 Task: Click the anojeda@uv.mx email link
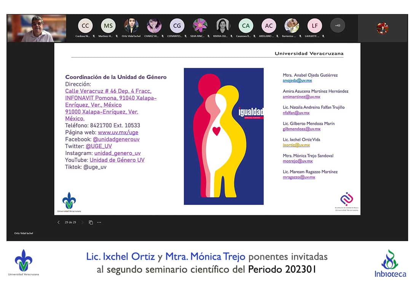pyautogui.click(x=297, y=81)
